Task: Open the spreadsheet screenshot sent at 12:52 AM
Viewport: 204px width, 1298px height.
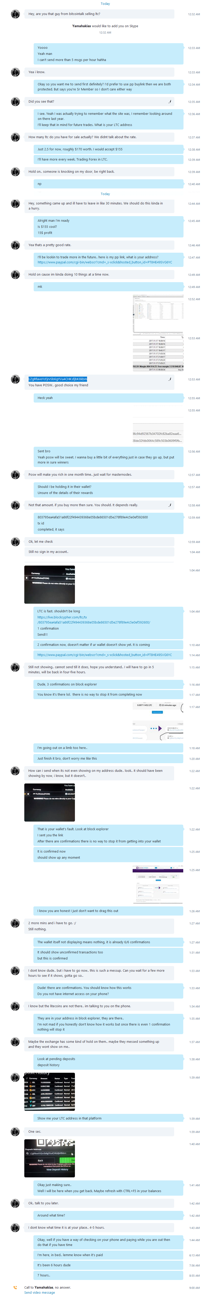Action: click(x=158, y=313)
